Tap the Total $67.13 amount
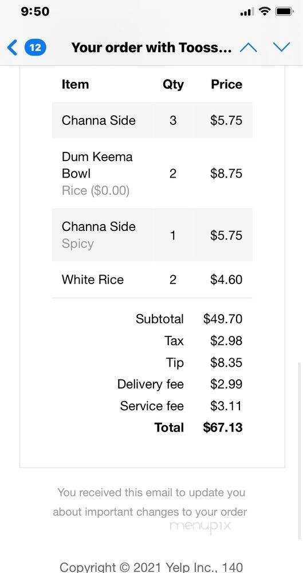303x573 pixels. click(223, 427)
